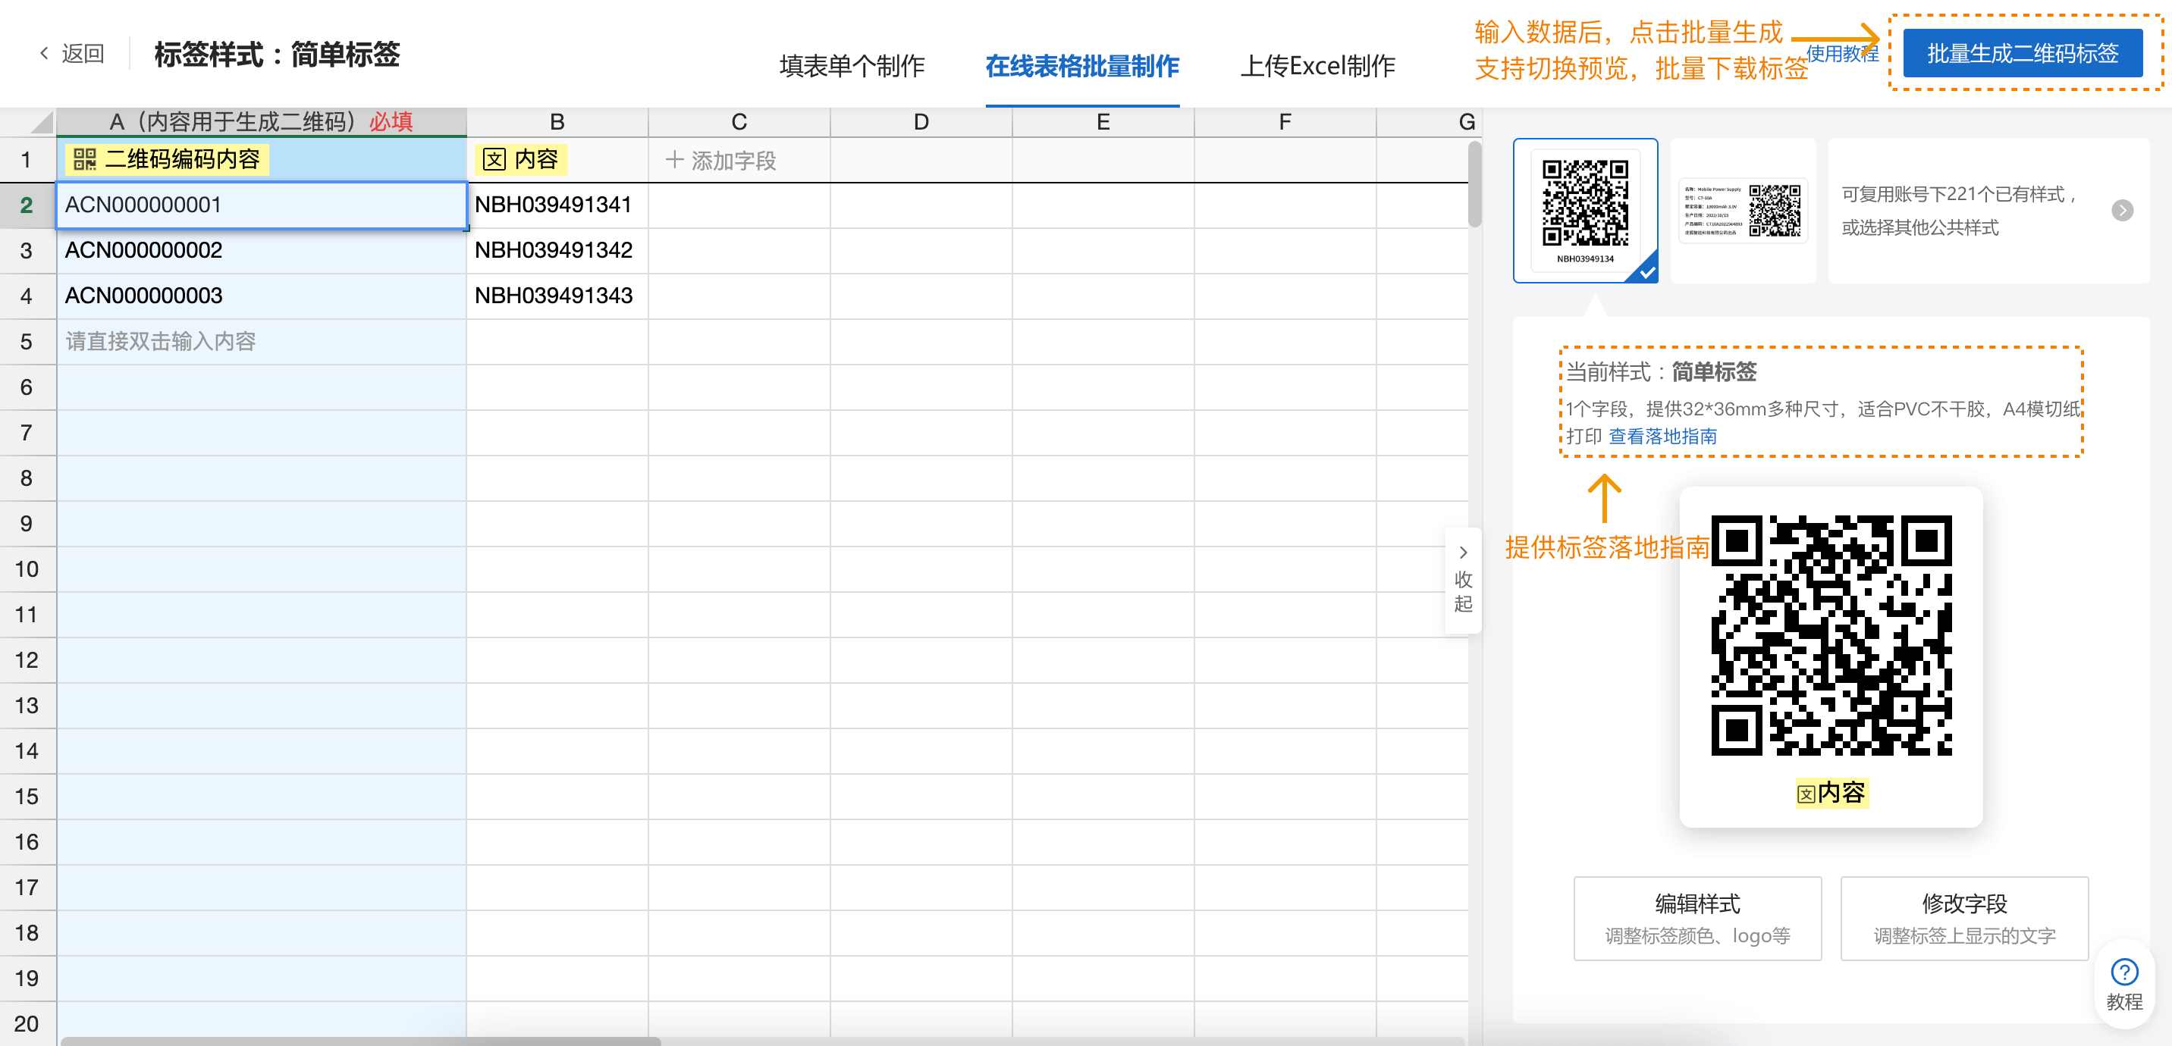Click the 内容 field header in column B
Image resolution: width=2172 pixels, height=1046 pixels.
pyautogui.click(x=520, y=159)
